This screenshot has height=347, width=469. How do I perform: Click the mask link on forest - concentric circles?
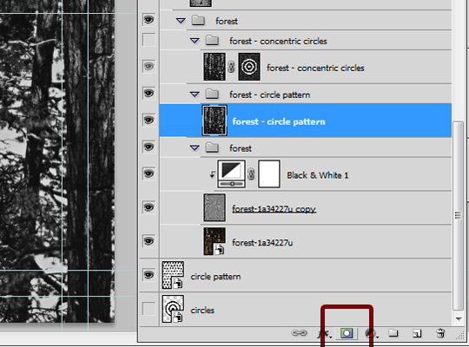click(x=231, y=67)
